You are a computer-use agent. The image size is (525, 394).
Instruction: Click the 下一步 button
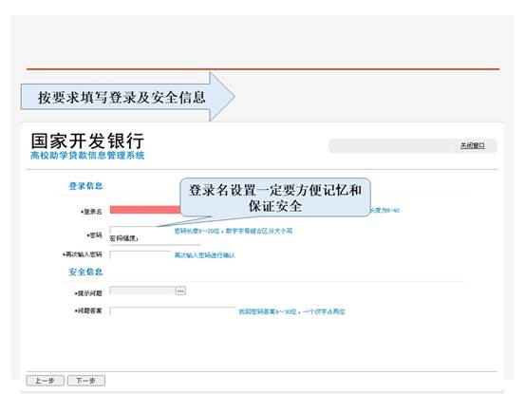[x=86, y=381]
